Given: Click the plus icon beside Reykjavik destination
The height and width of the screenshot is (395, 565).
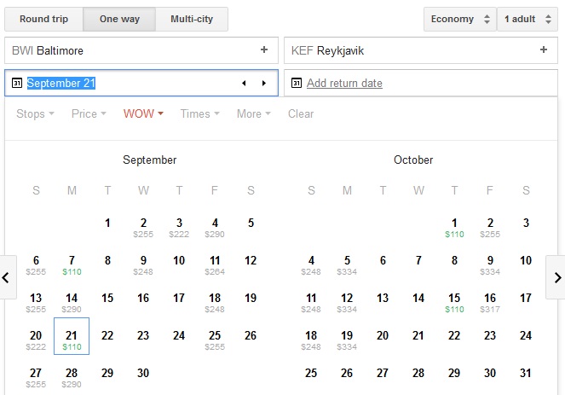Looking at the screenshot, I should tap(543, 50).
